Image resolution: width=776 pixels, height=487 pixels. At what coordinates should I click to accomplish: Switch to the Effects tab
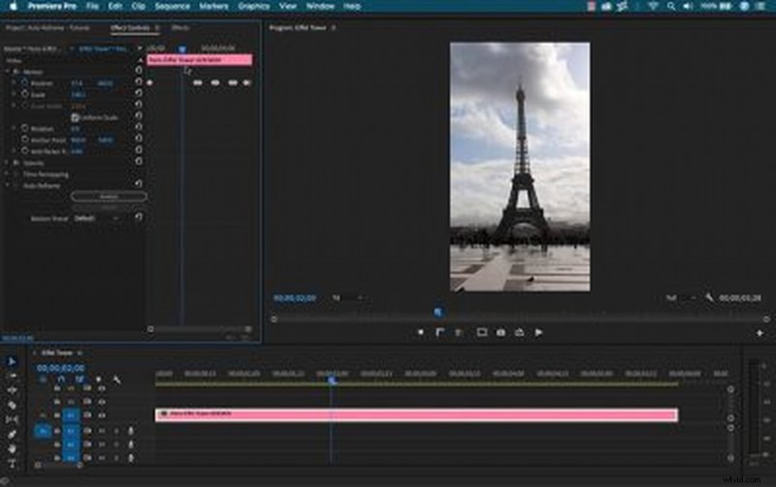(180, 28)
